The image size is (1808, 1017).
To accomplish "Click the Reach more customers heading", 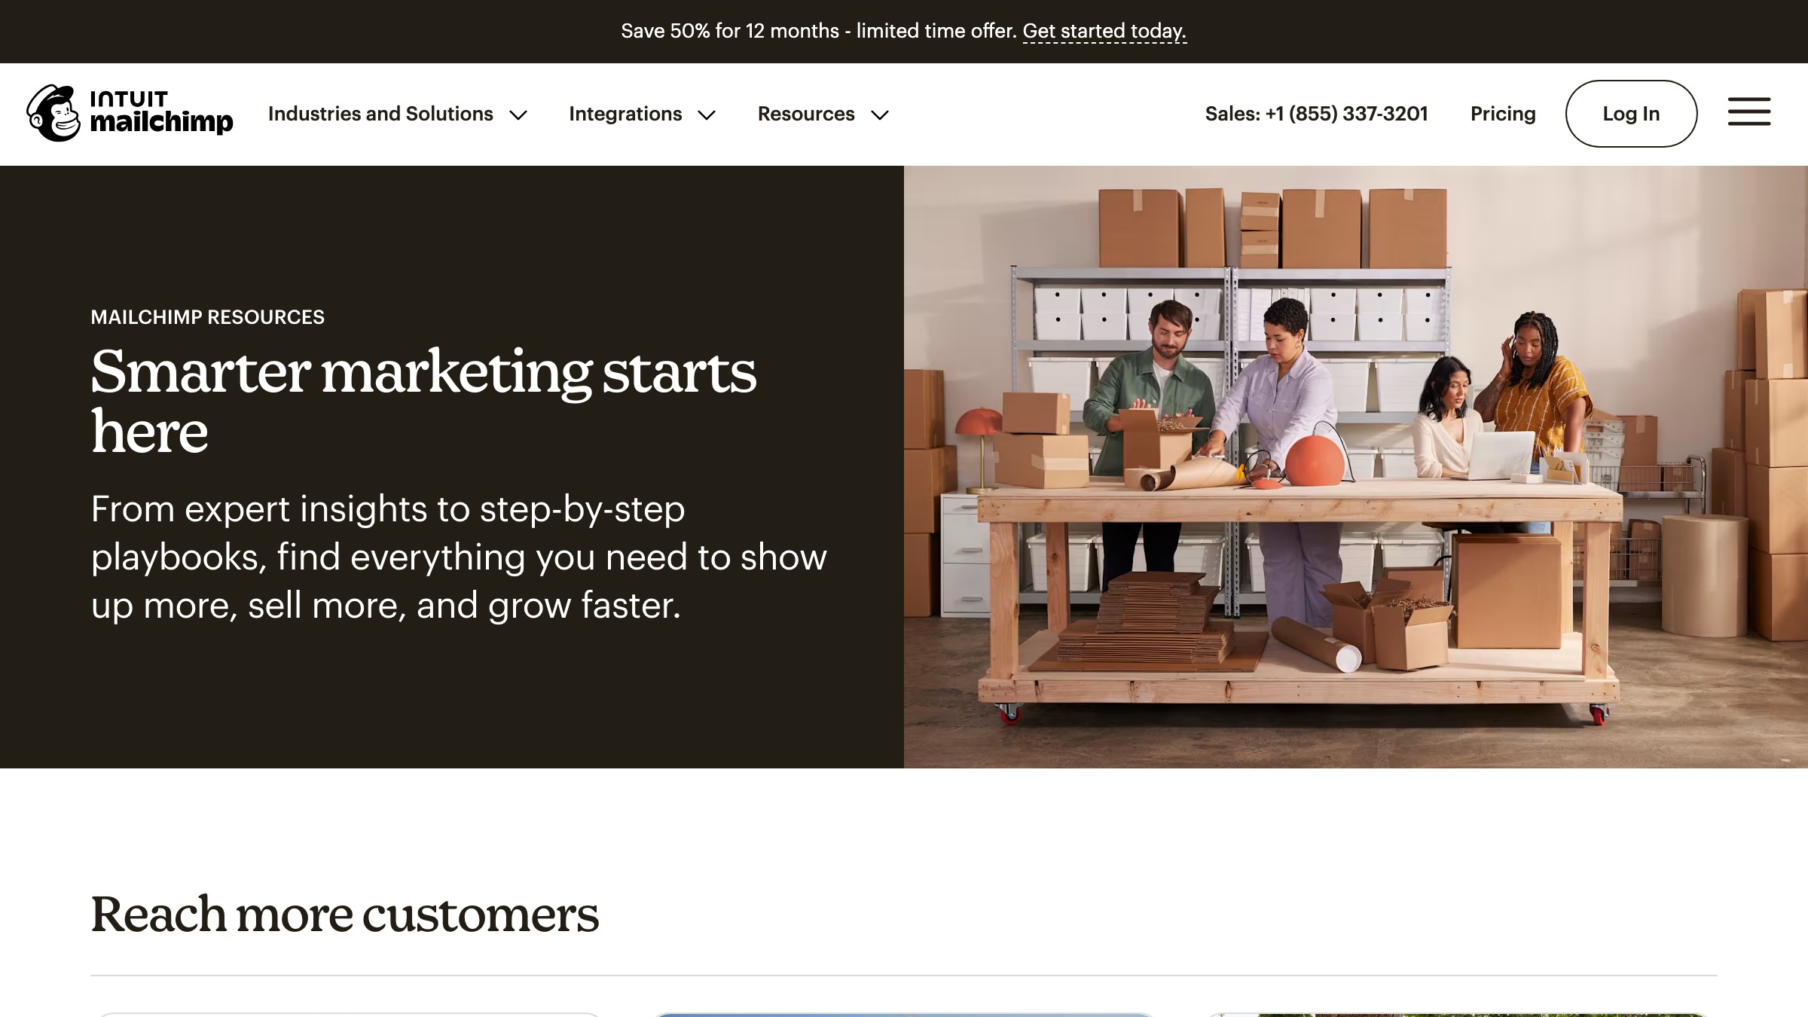I will (x=345, y=914).
